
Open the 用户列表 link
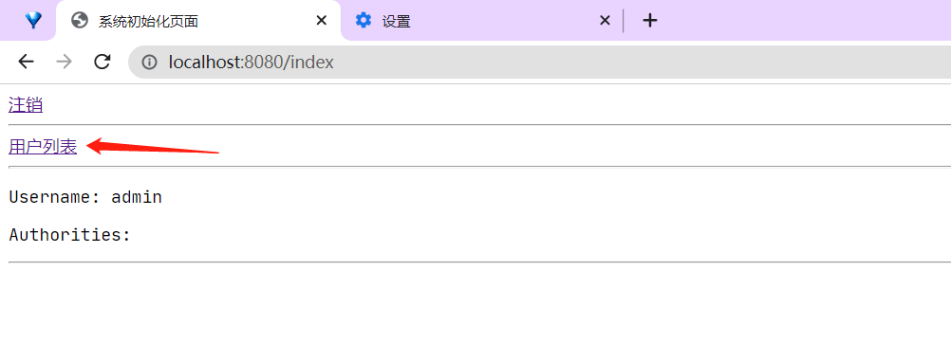click(x=43, y=147)
